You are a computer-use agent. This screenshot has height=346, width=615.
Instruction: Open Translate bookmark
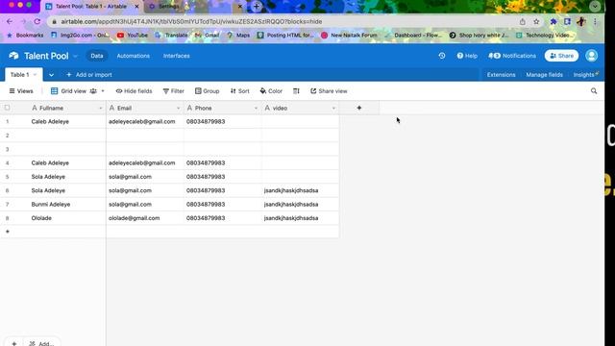tap(171, 35)
